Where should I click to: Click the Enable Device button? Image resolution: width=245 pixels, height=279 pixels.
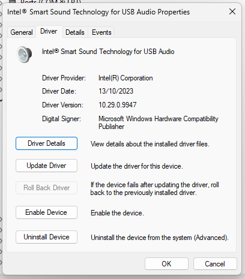46,212
